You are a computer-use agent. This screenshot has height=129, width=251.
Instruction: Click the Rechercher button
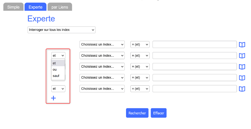(x=137, y=113)
